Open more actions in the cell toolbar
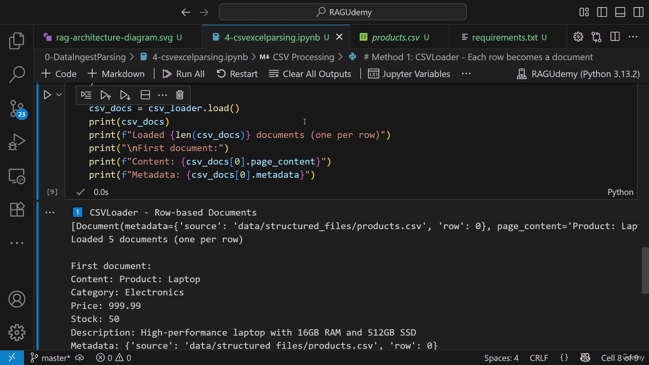The height and width of the screenshot is (365, 649). click(x=163, y=95)
